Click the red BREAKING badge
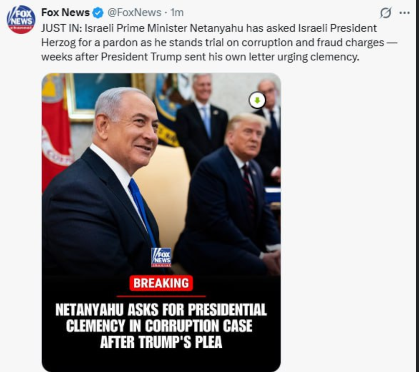419x372 pixels. click(x=161, y=283)
